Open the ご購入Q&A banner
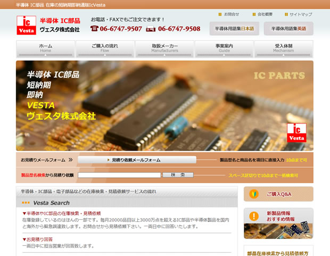330x256 pixels. coord(278,194)
